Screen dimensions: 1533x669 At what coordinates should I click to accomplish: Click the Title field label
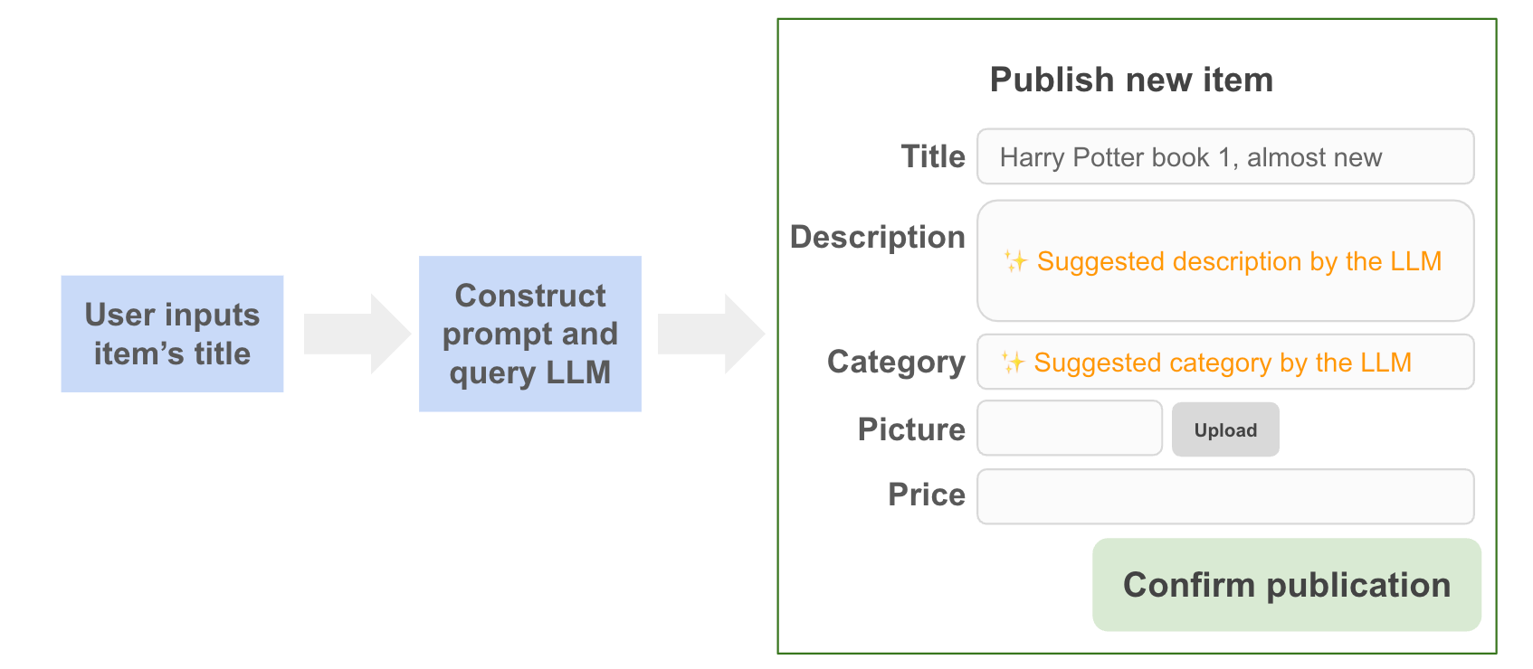[933, 156]
